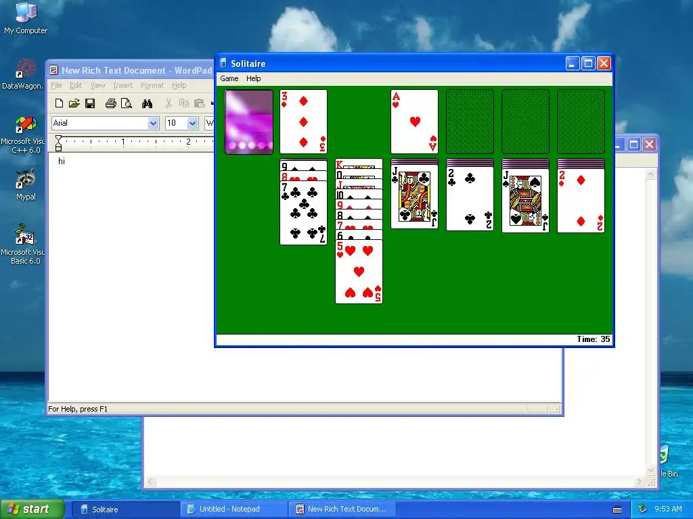Screen dimensions: 693x519
Task: Click the King card atop the long column
Action: pos(359,164)
